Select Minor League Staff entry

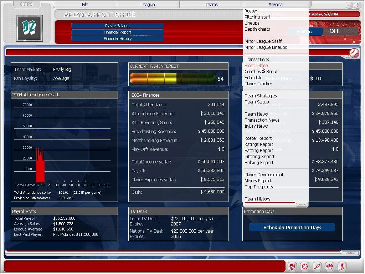[x=263, y=41]
